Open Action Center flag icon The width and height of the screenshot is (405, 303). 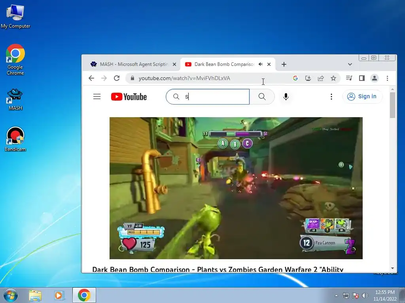pyautogui.click(x=356, y=296)
